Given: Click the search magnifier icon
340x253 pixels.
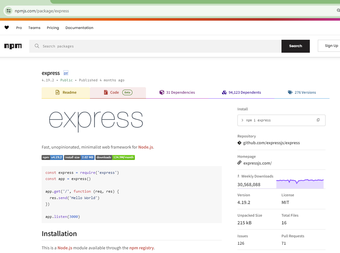Looking at the screenshot, I should point(37,46).
